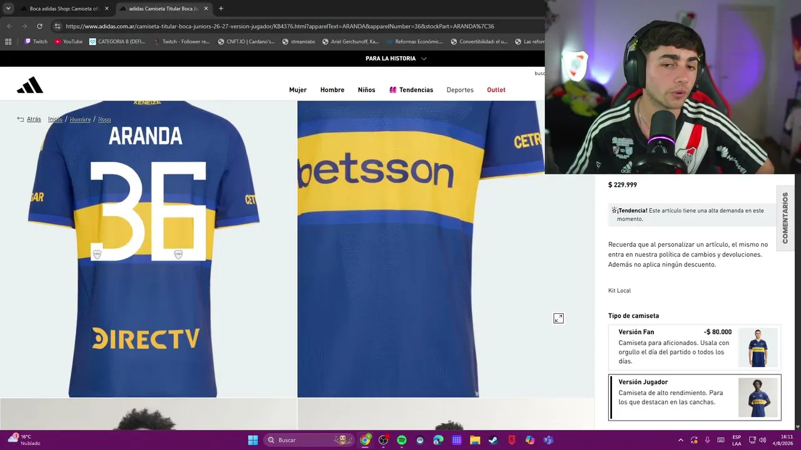Click the 'Kit Local' label
Screen dimensions: 801x450
point(620,291)
